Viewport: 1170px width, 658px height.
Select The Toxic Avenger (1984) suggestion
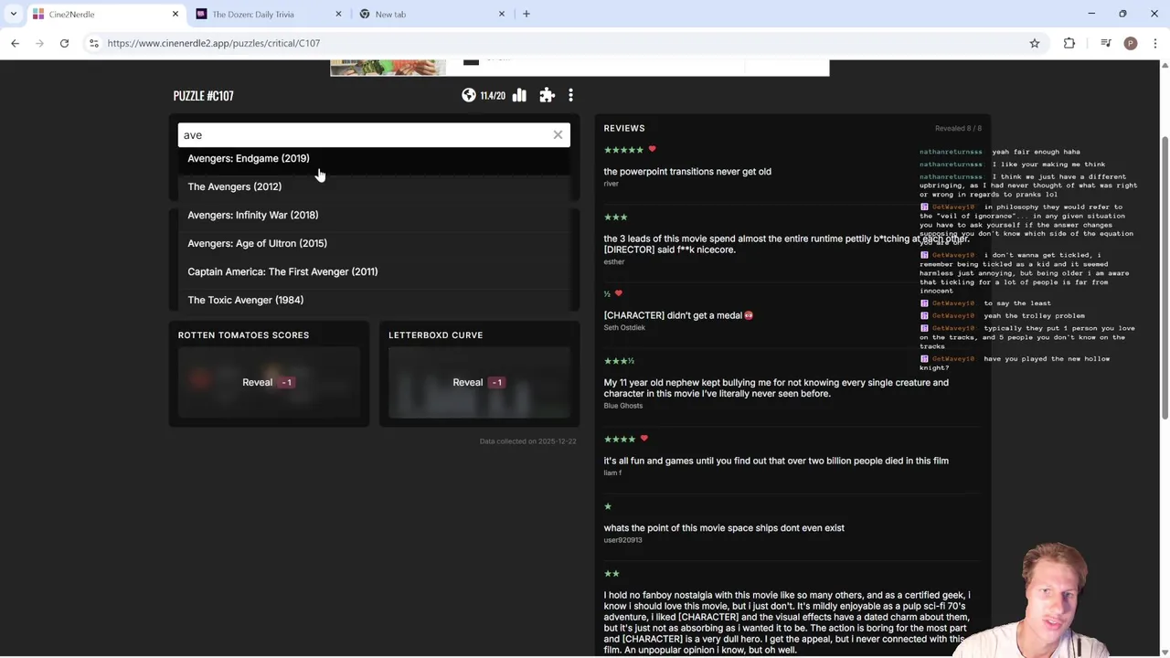pyautogui.click(x=374, y=300)
